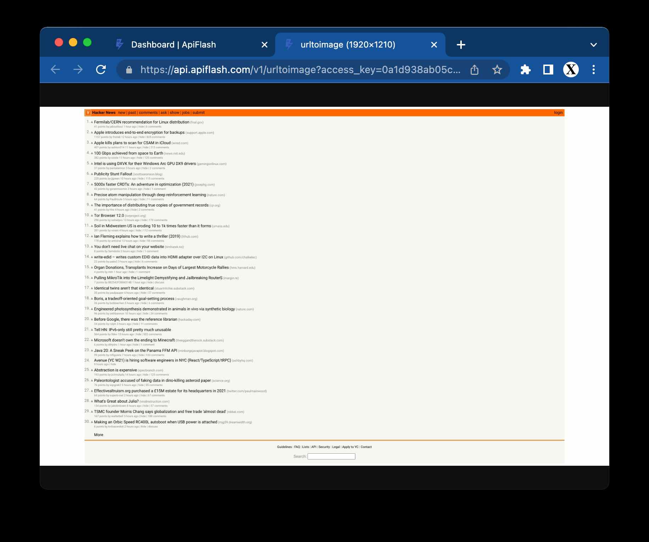649x542 pixels.
Task: Upvote the Ian Fleming thriller story
Action: coord(92,236)
